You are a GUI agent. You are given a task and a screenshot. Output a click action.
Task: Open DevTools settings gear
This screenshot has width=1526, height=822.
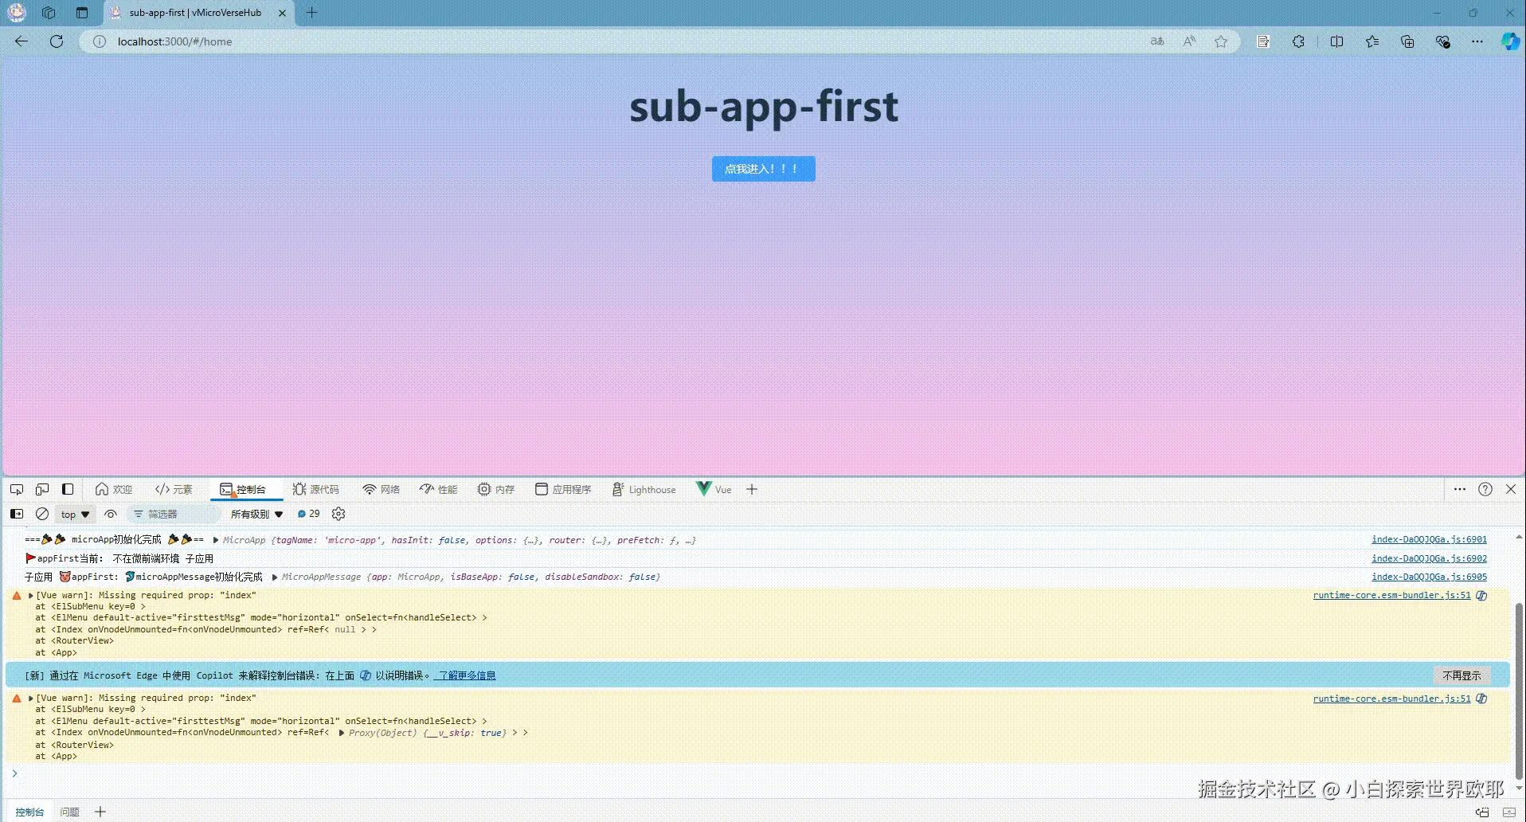(338, 514)
